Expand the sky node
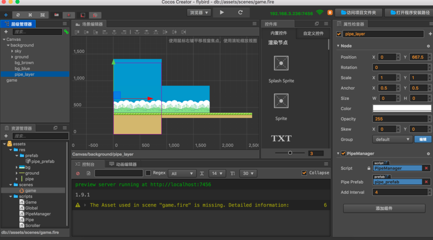 [12, 51]
